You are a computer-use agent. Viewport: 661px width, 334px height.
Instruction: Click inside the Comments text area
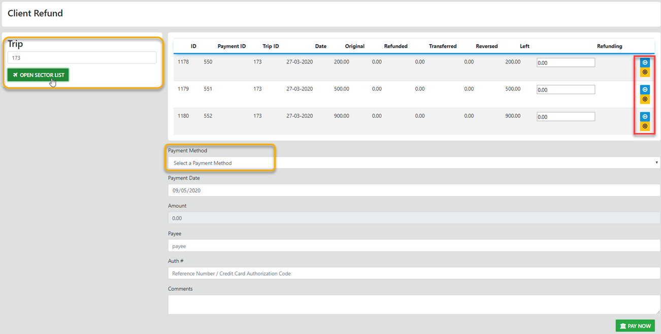pos(413,305)
